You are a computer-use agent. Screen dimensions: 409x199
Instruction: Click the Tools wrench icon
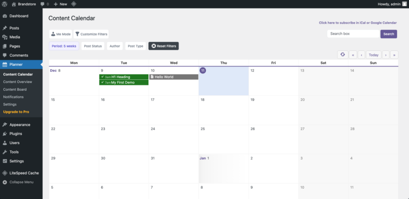click(x=5, y=152)
